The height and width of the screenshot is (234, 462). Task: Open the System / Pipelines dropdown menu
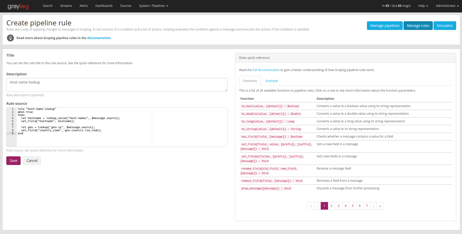(x=153, y=6)
